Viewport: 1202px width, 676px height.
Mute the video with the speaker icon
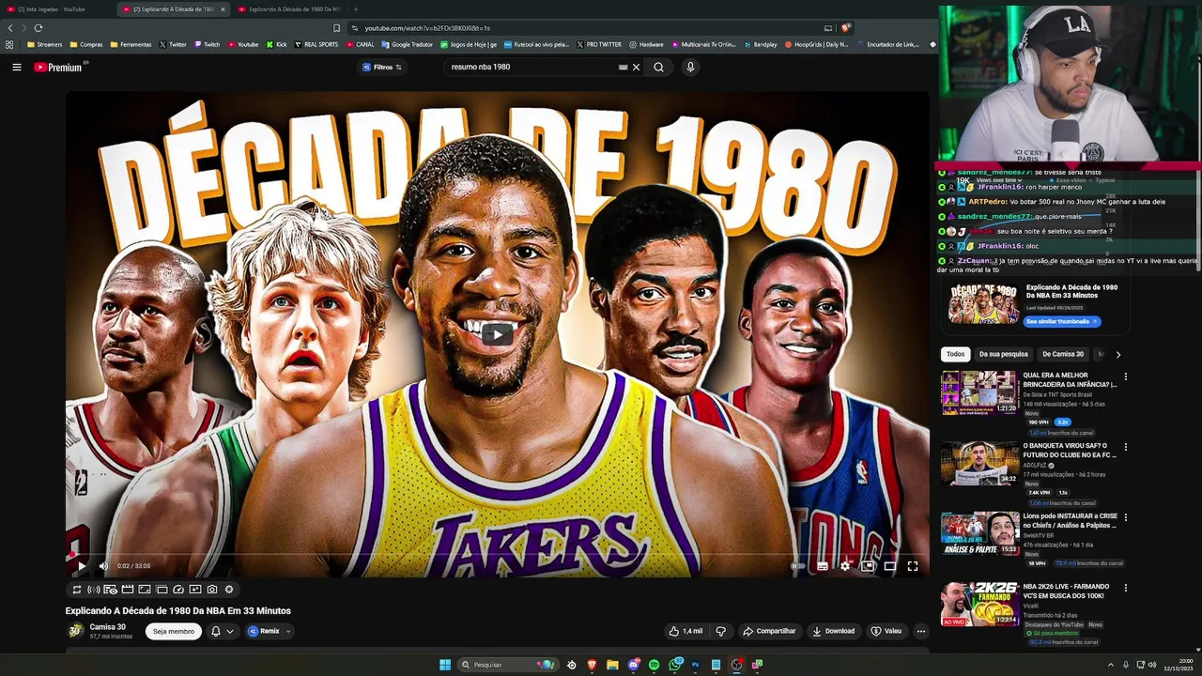tap(103, 566)
